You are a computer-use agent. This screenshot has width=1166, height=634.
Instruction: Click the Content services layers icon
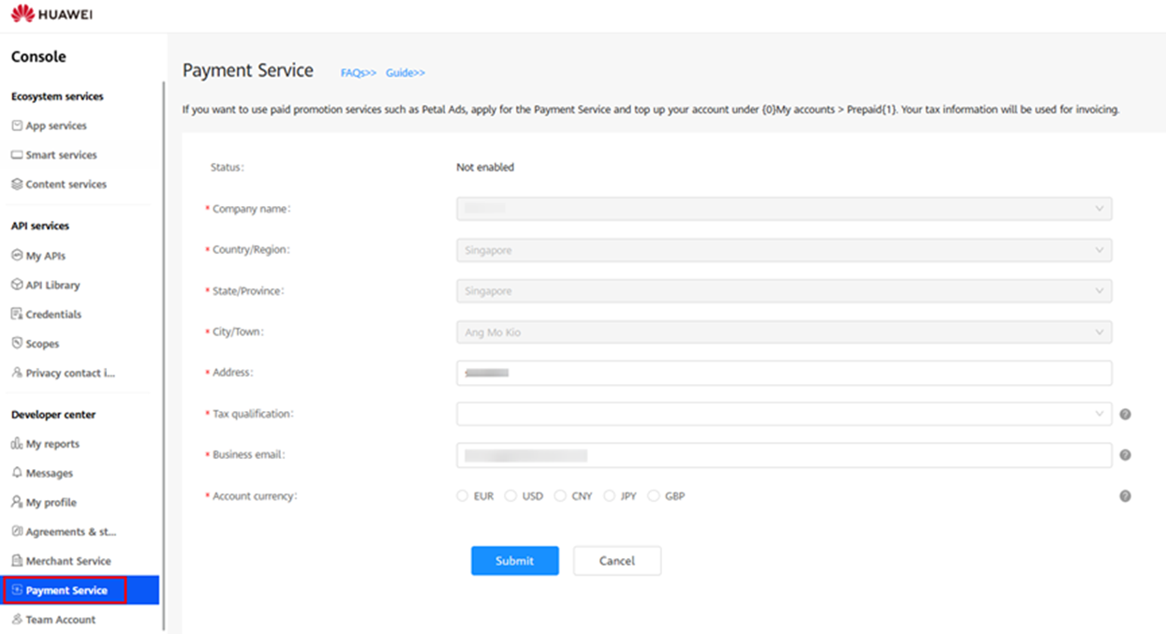click(x=17, y=184)
